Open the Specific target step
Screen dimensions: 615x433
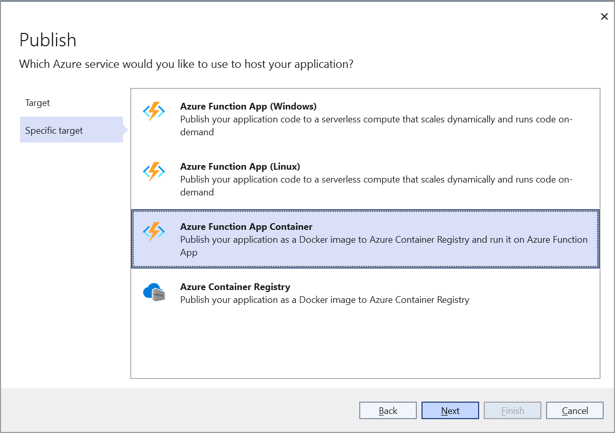coord(54,131)
